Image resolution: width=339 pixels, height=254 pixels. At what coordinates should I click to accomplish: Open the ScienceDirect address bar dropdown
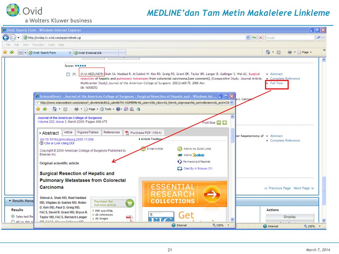coord(232,103)
